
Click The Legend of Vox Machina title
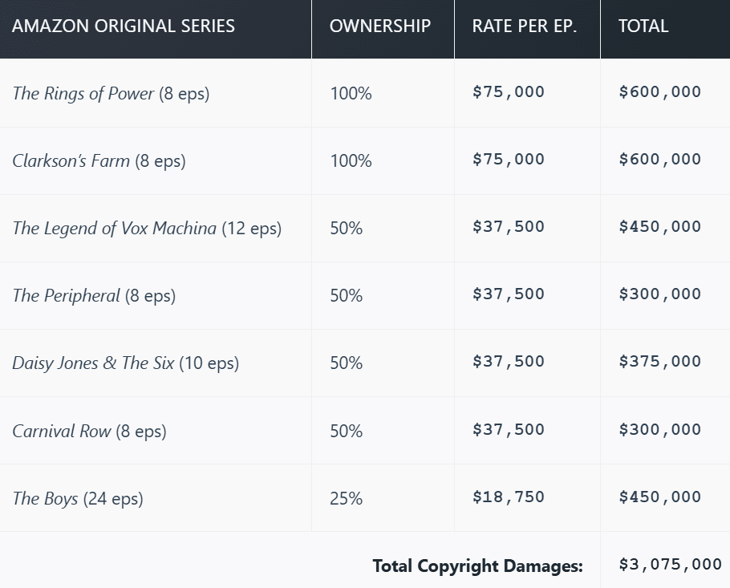coord(114,228)
